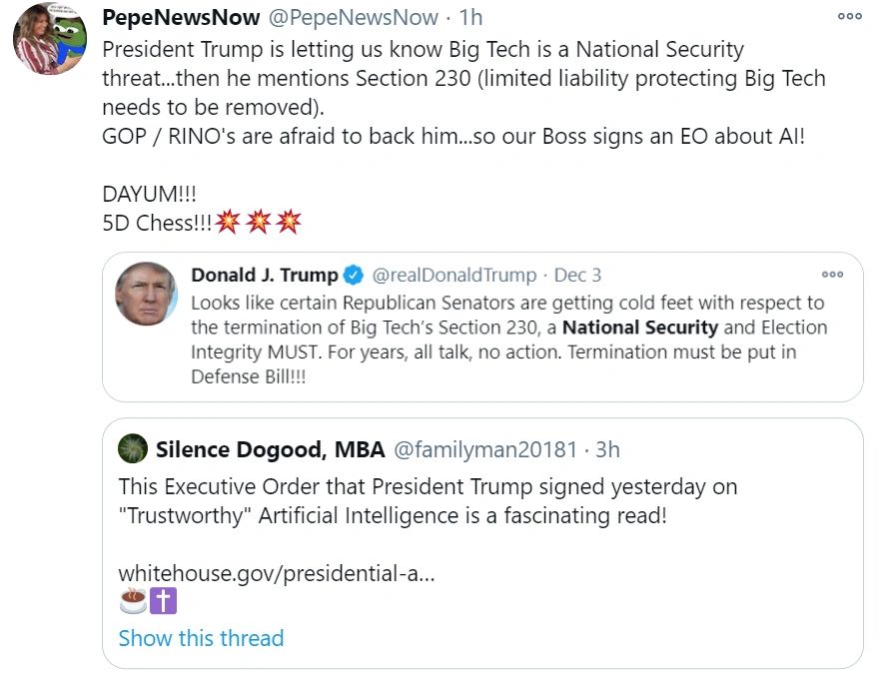Click the Dec 3 tweet date

577,275
